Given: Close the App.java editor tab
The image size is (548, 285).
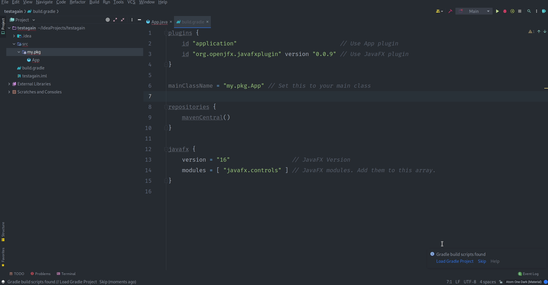Looking at the screenshot, I should (x=171, y=22).
